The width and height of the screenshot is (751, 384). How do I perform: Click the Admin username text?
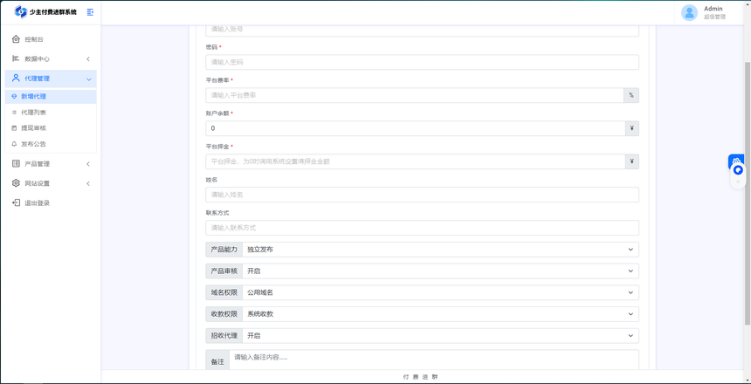click(x=713, y=9)
